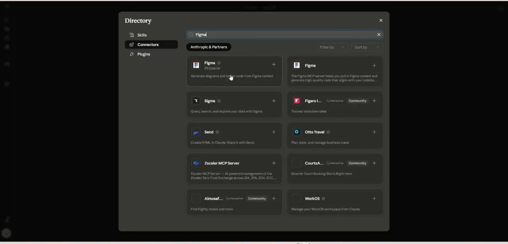508x244 pixels.
Task: Click the Zscaler cloud logo icon
Action: click(x=196, y=163)
